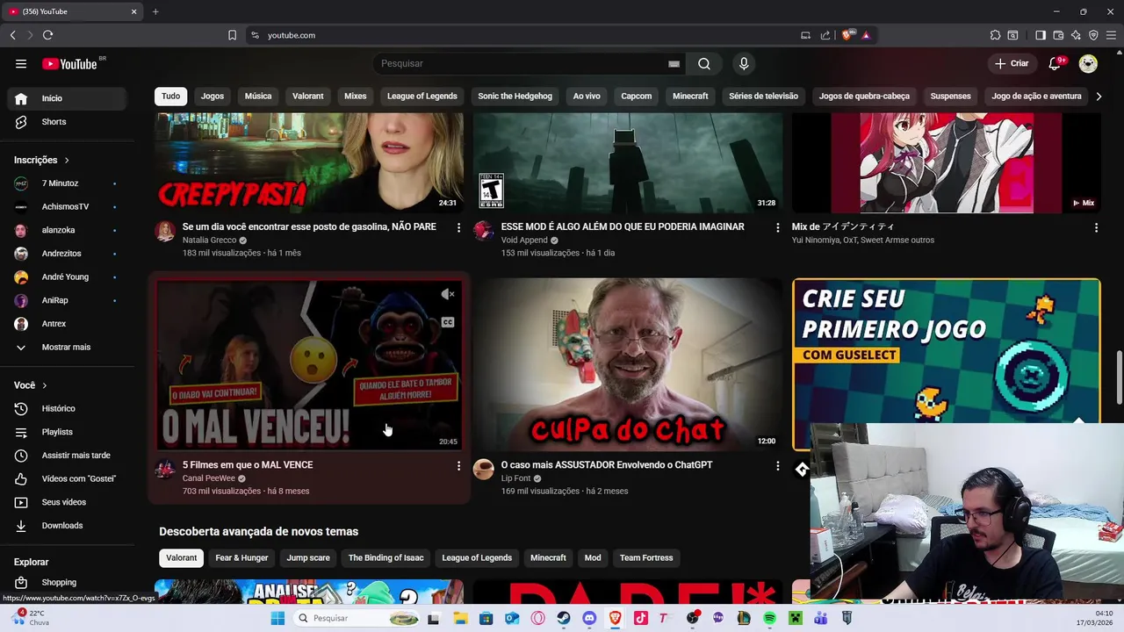Expand the Inscrições section
Viewport: 1124px width, 632px height.
tap(41, 160)
